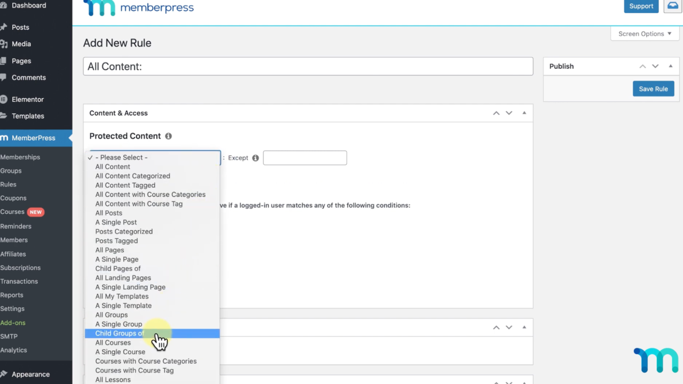Select 'A Single Landing Page' option
This screenshot has width=683, height=384.
click(x=152, y=287)
